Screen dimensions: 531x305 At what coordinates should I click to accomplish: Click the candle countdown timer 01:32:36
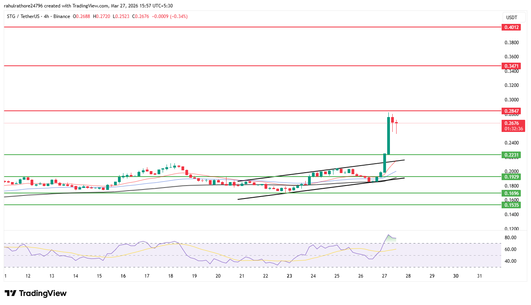point(513,129)
